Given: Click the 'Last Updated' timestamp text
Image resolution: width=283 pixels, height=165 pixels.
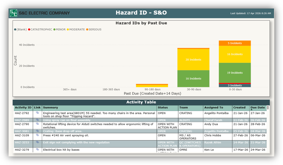Looking at the screenshot, I should coord(250,13).
